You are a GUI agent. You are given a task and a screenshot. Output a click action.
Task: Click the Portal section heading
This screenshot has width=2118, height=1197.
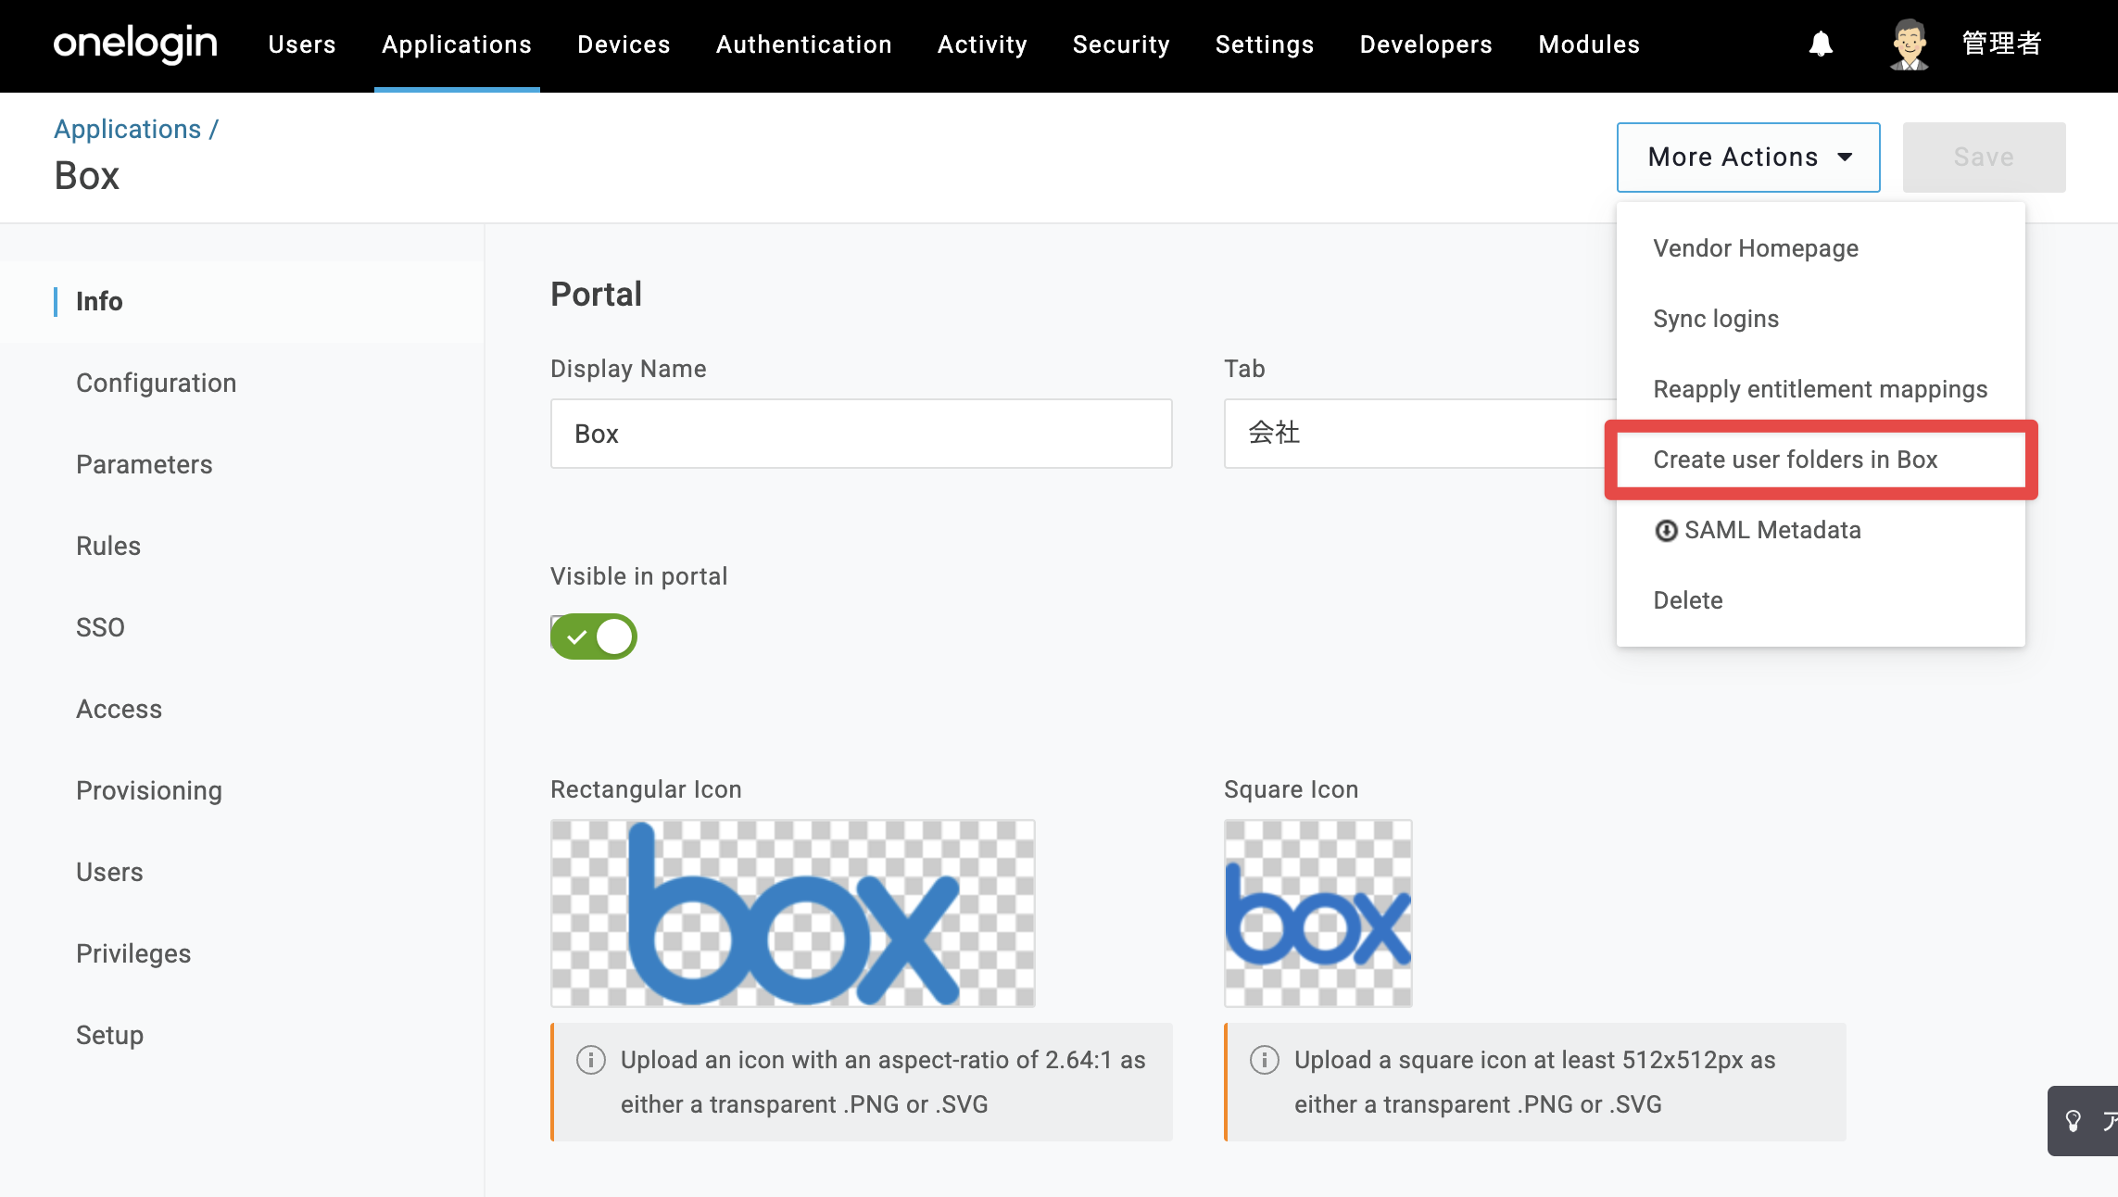point(596,294)
